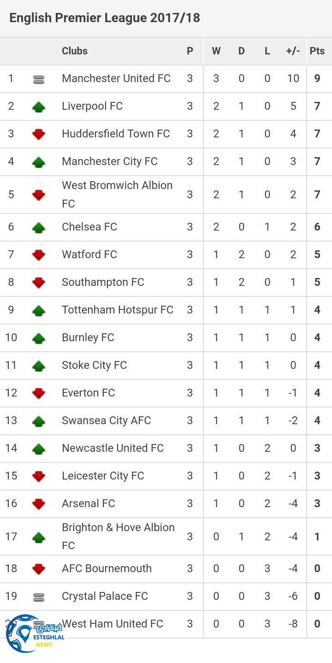332x663 pixels.
Task: Select the Everton FC club name
Action: tap(89, 393)
